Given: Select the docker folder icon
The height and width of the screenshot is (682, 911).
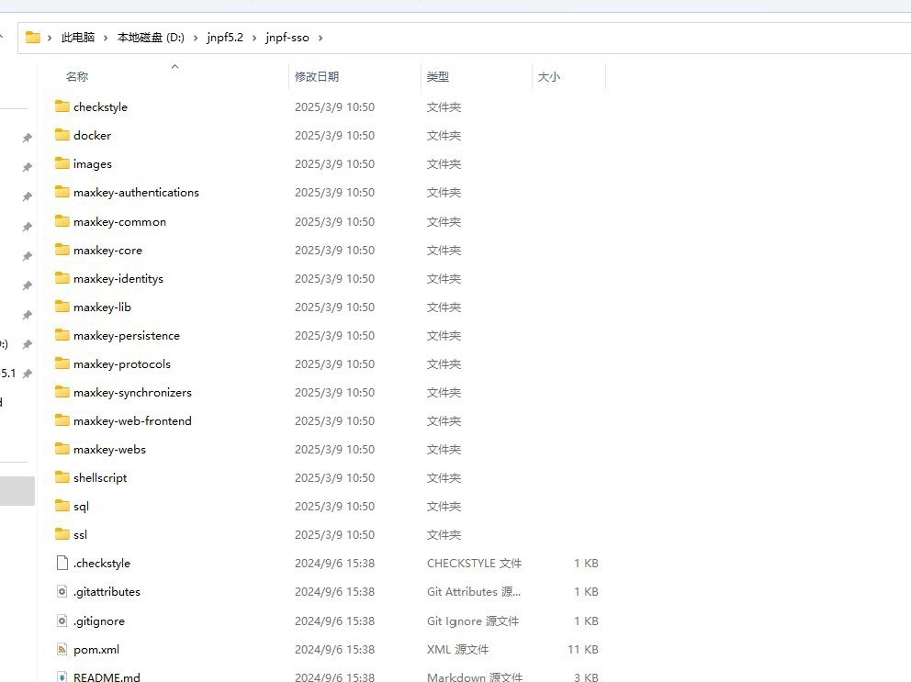Looking at the screenshot, I should (62, 135).
